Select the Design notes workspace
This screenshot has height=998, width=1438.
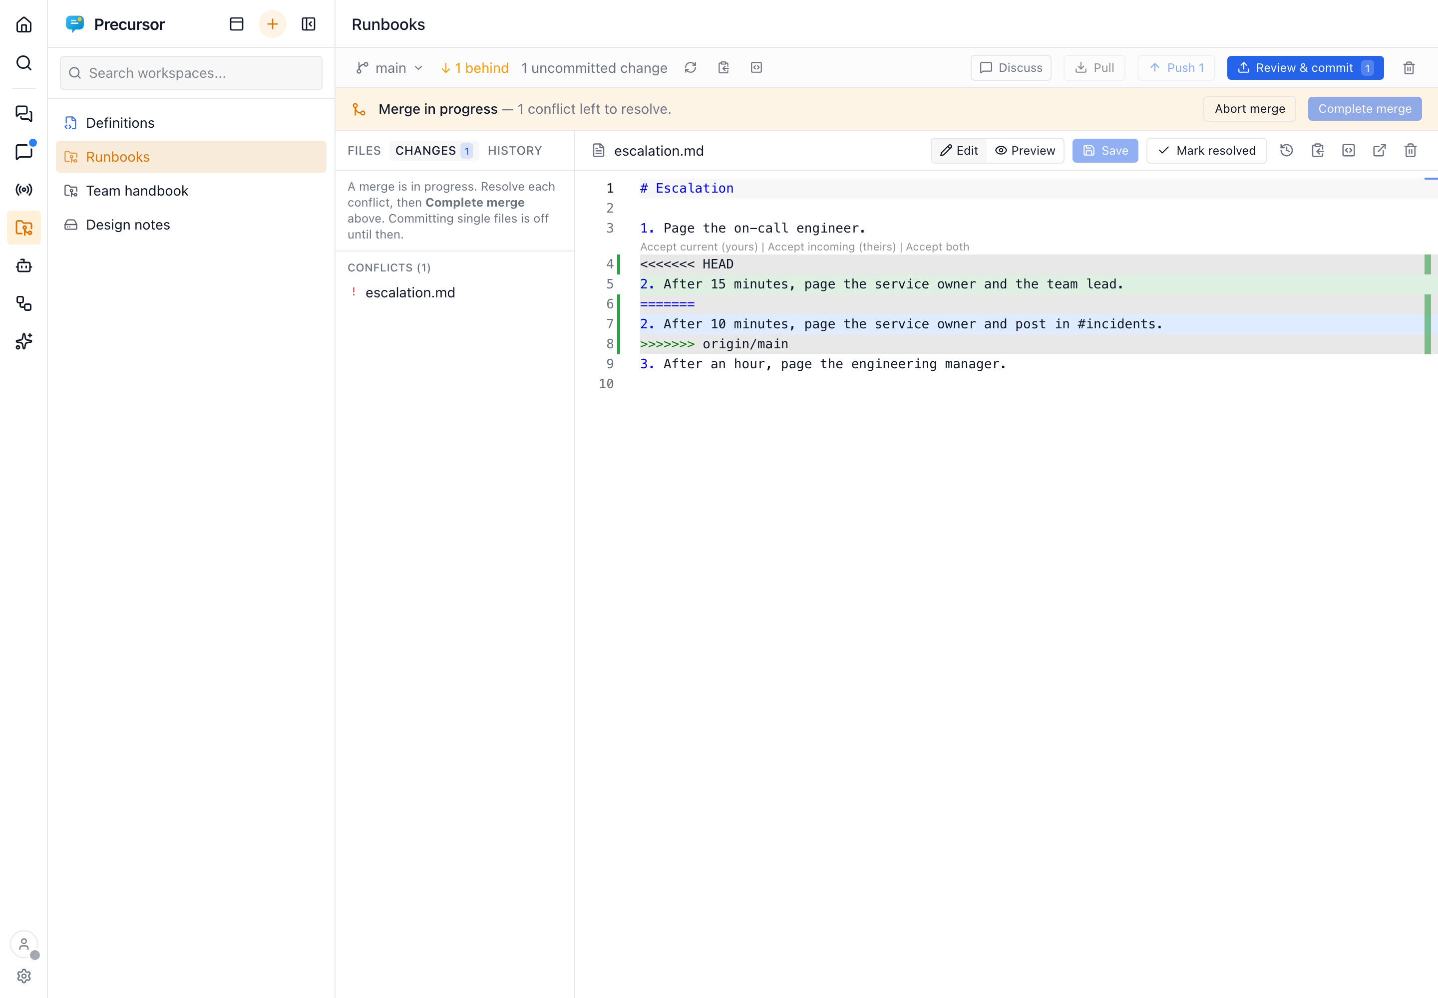191,225
